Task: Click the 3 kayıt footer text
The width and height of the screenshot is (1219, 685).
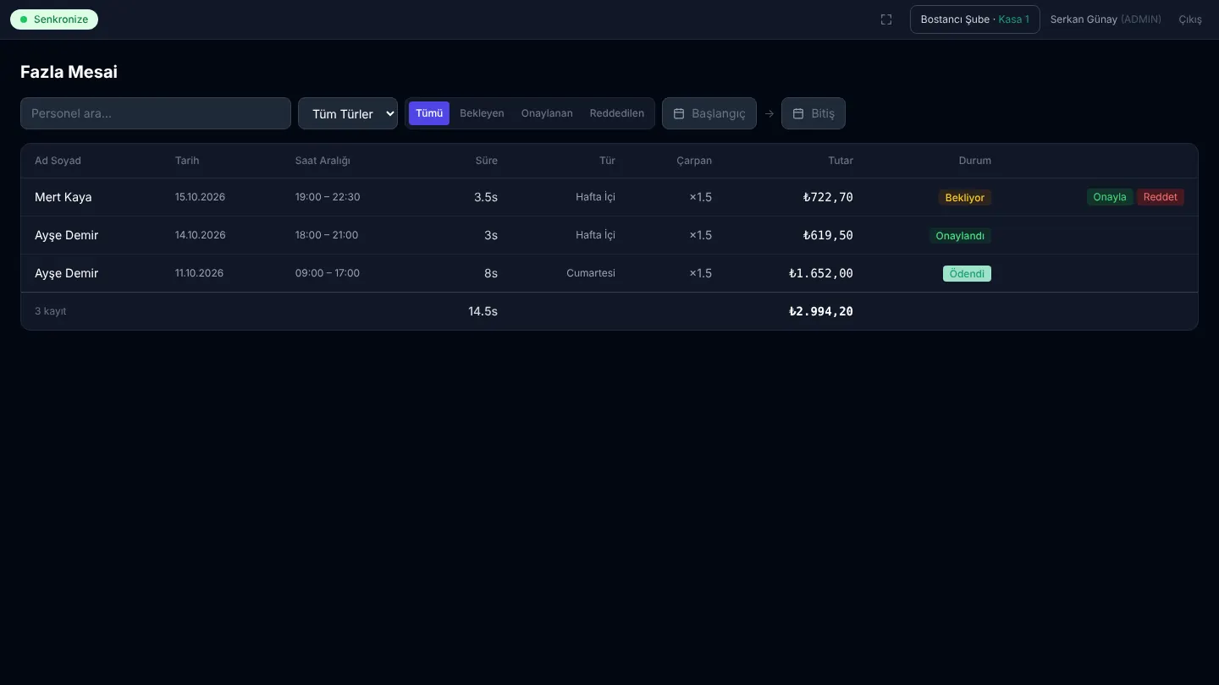Action: pyautogui.click(x=51, y=311)
